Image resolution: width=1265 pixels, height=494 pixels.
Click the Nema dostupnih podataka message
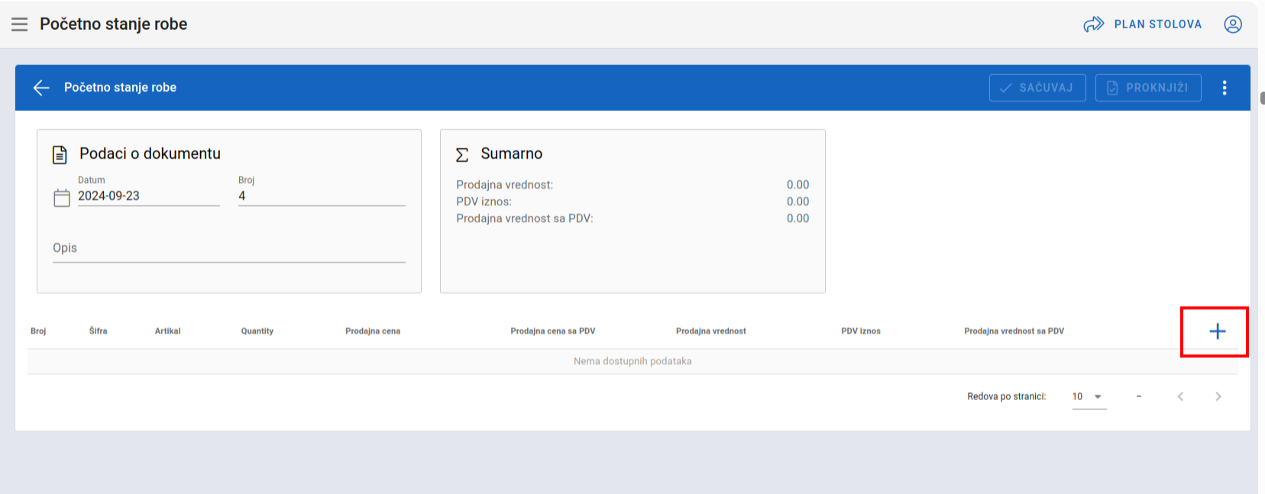coord(632,361)
